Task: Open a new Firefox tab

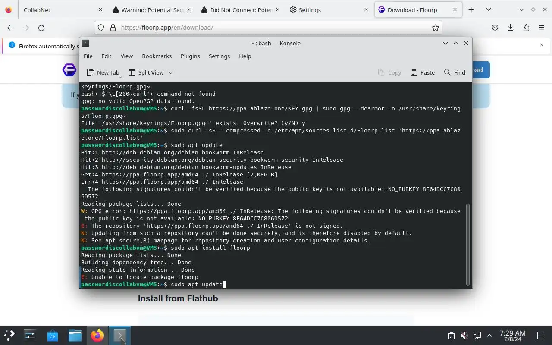Action: pos(471,9)
